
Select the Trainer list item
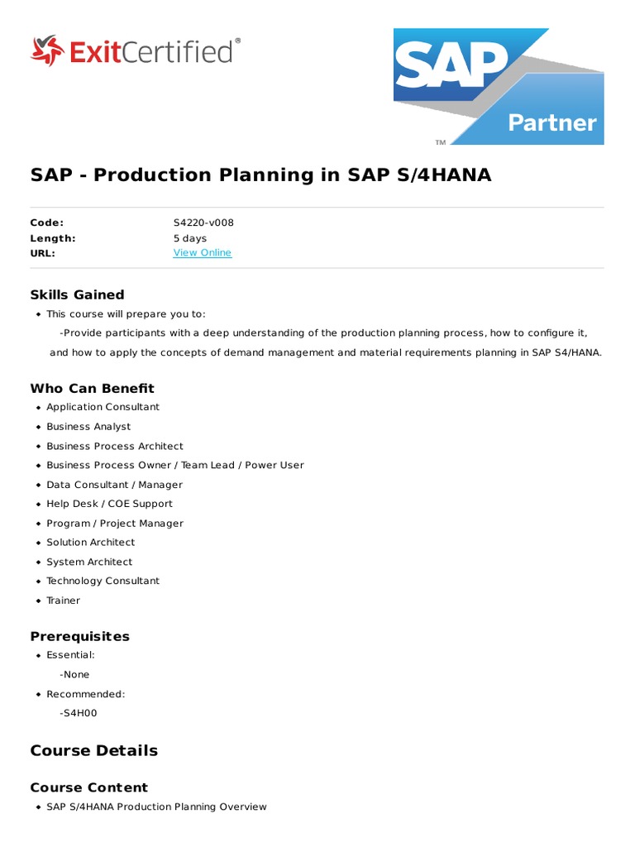tap(63, 601)
